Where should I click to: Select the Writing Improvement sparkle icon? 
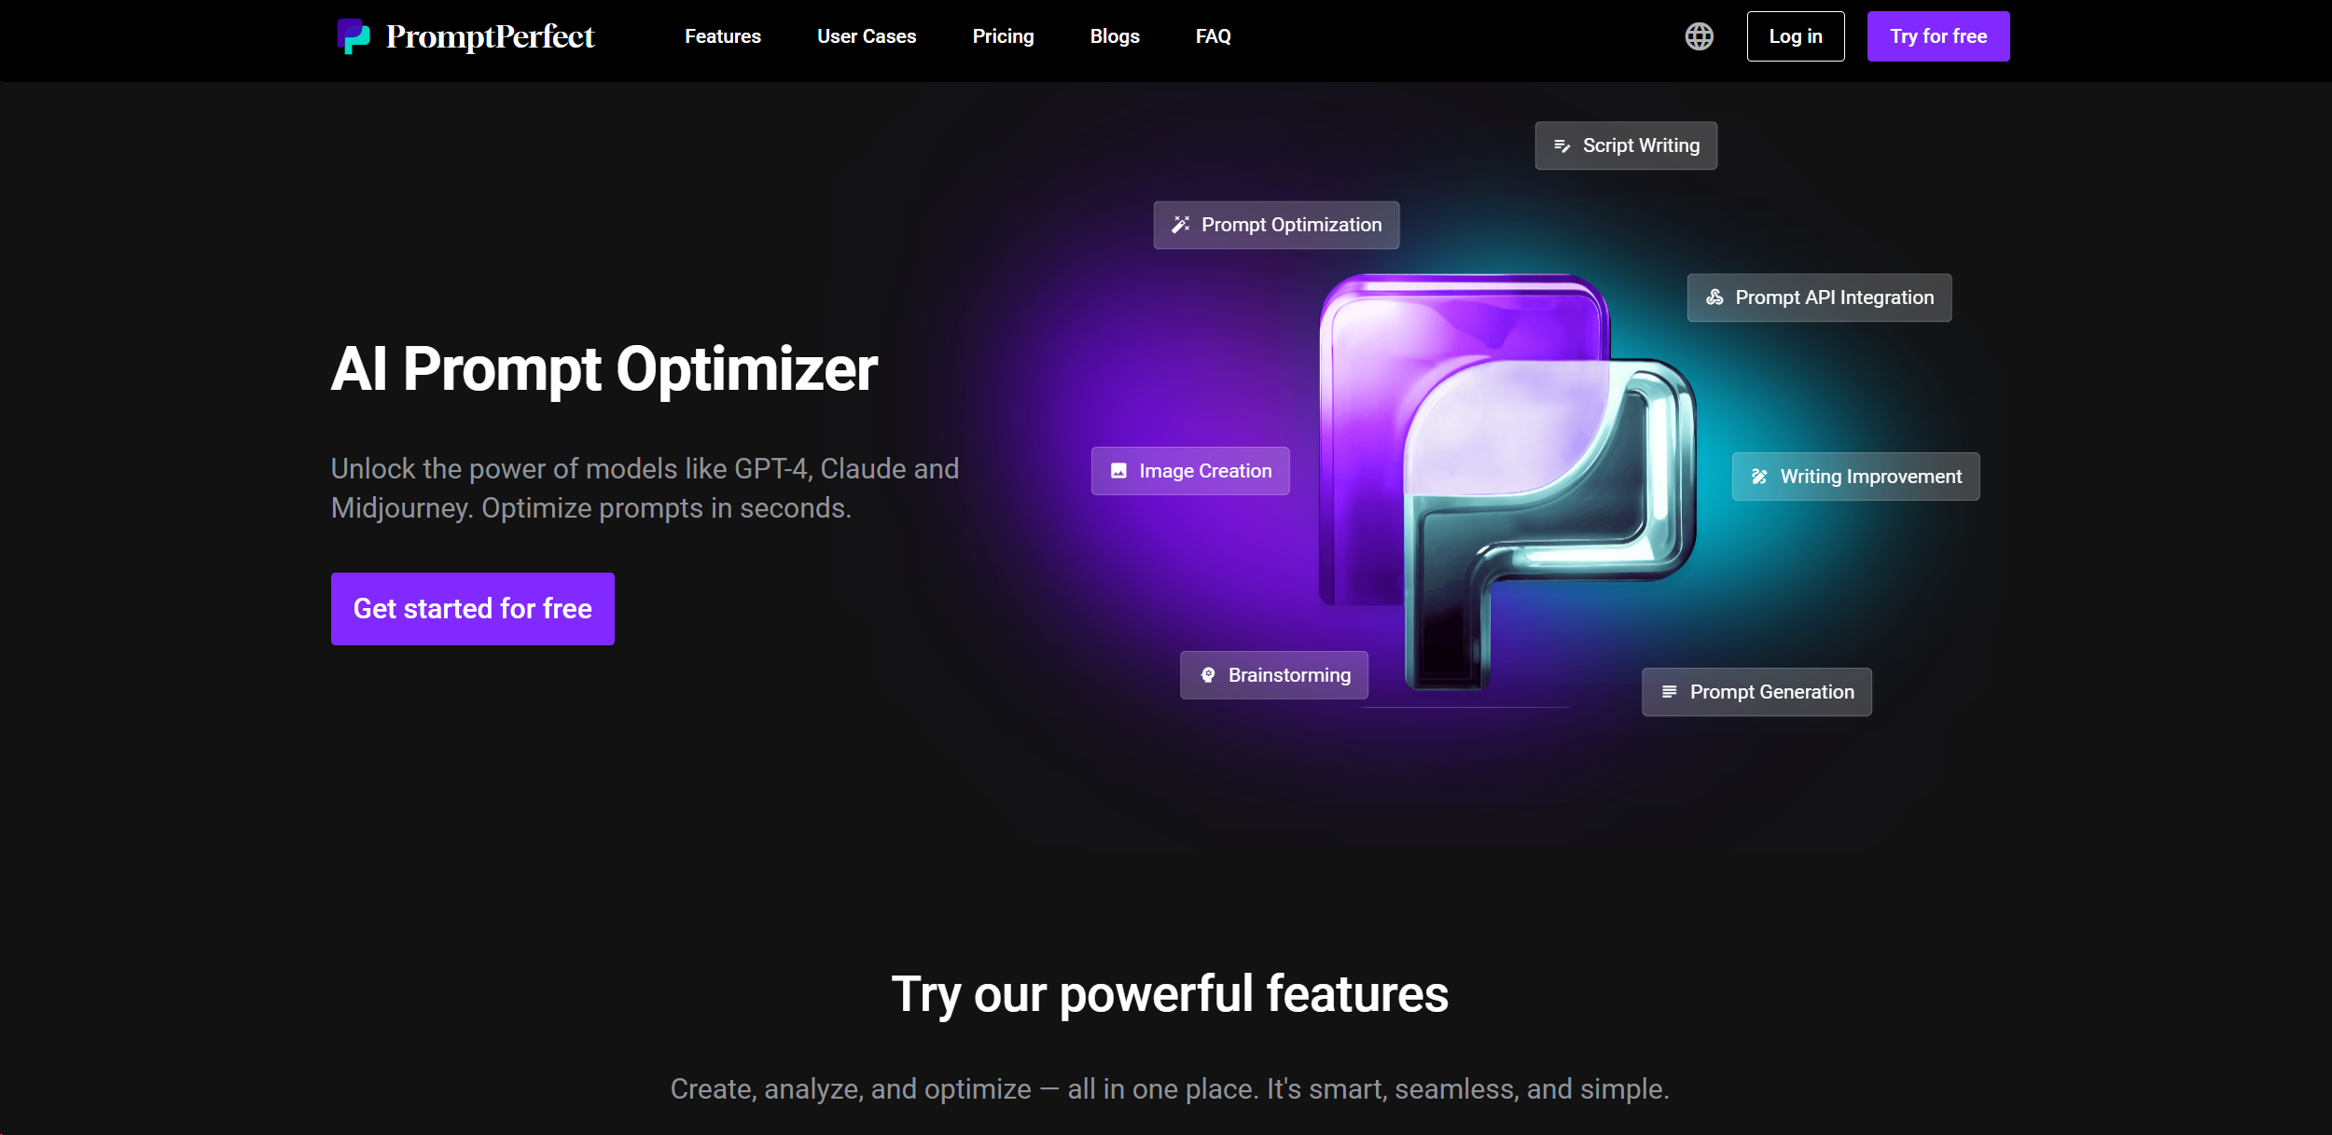tap(1758, 477)
